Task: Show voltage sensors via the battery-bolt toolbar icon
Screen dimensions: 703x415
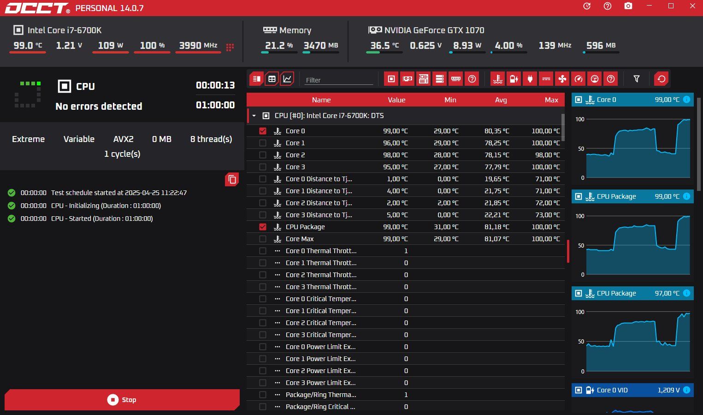Action: click(514, 79)
